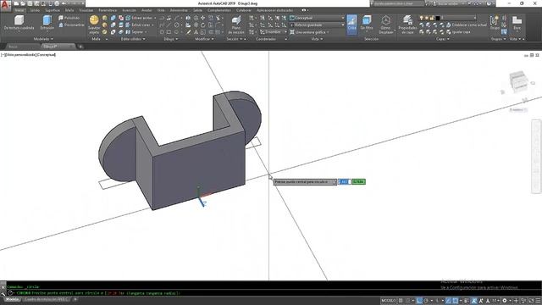
Task: Toggle 2D object snap in status bar
Action: click(x=456, y=301)
